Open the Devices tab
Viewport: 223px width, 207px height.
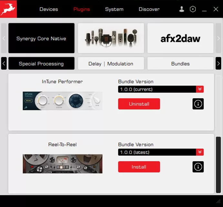[48, 9]
